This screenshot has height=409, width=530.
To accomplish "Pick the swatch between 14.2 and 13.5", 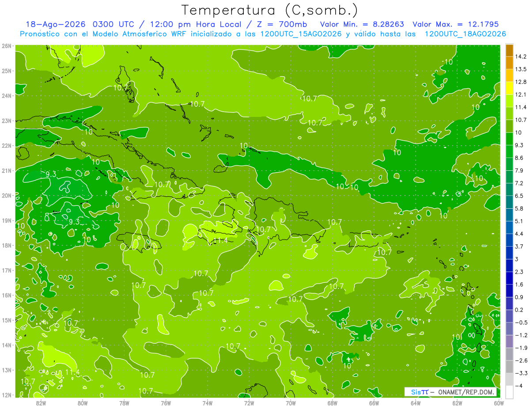I will pos(509,63).
